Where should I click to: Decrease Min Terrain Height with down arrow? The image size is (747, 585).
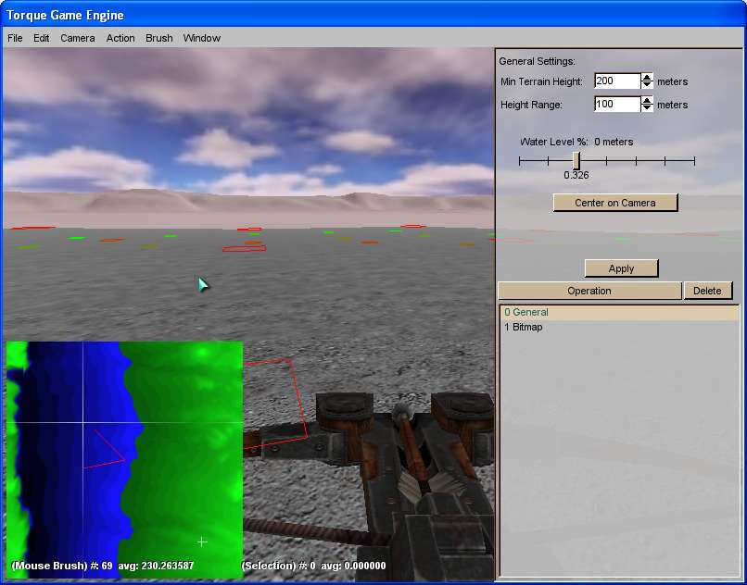tap(647, 86)
